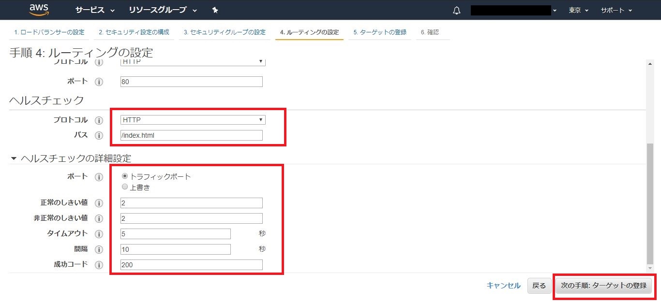
Task: Click info icon beside 非正常のしきい値
Action: tap(99, 219)
